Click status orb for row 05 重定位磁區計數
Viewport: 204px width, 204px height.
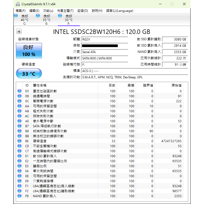(x=19, y=91)
